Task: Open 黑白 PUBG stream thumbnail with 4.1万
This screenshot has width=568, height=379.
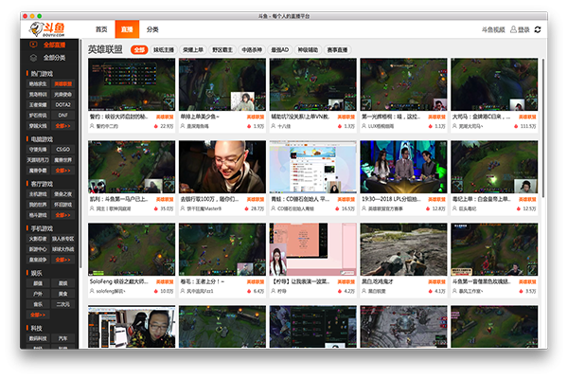Action: pyautogui.click(x=403, y=249)
